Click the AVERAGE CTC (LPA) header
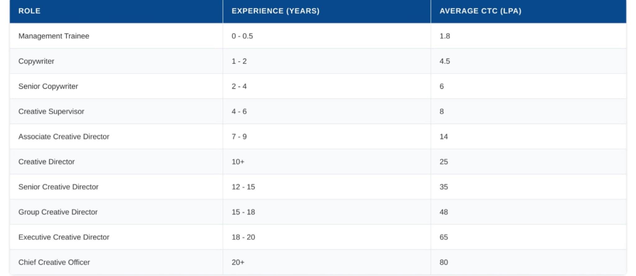Viewport: 636px width, 276px height. tap(480, 11)
